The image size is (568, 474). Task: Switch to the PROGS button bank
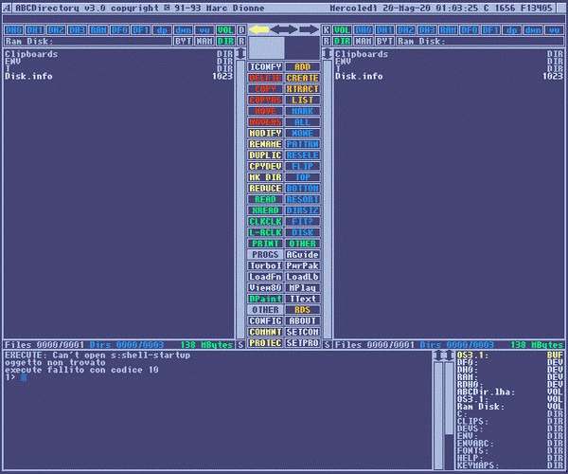[x=265, y=254]
